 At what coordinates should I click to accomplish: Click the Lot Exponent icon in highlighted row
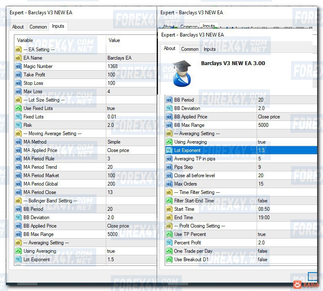pyautogui.click(x=169, y=150)
